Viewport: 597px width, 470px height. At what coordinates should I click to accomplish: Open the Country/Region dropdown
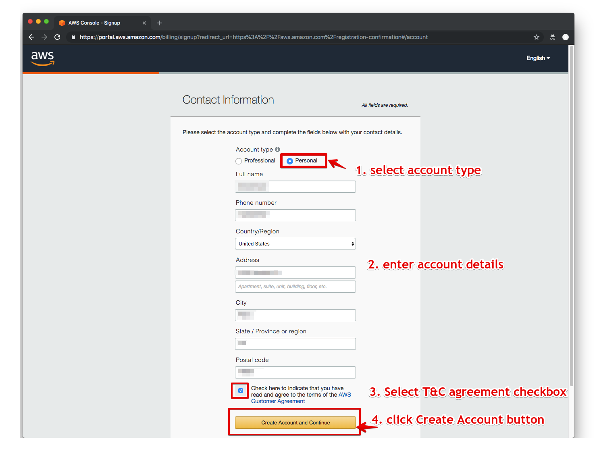(295, 243)
